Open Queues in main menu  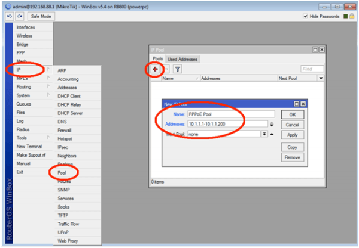point(33,104)
